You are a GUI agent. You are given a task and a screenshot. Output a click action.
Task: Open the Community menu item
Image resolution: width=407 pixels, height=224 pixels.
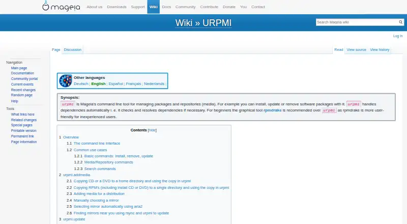click(x=185, y=7)
